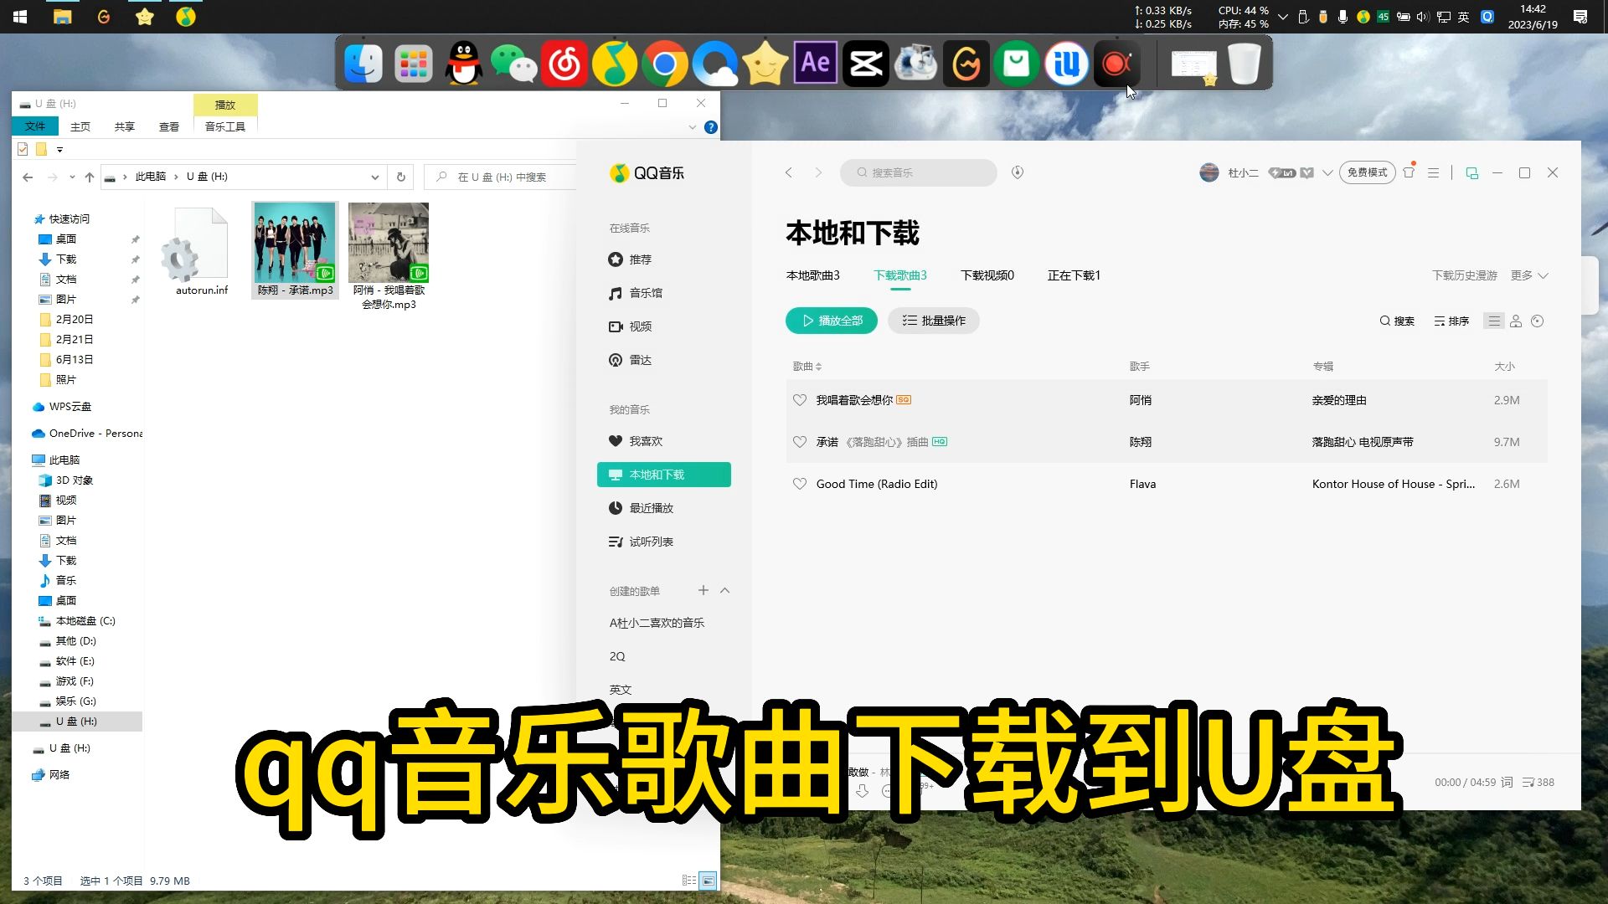Select 本地磁盘 (C:) in Explorer tree
Viewport: 1608px width, 904px height.
point(85,621)
